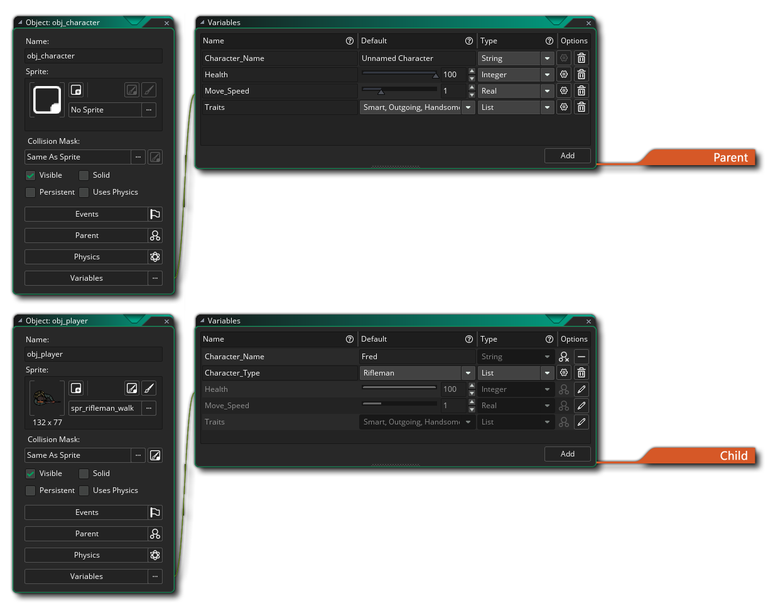768x611 pixels.
Task: Click the new sprite icon in obj_character
Action: coord(76,90)
